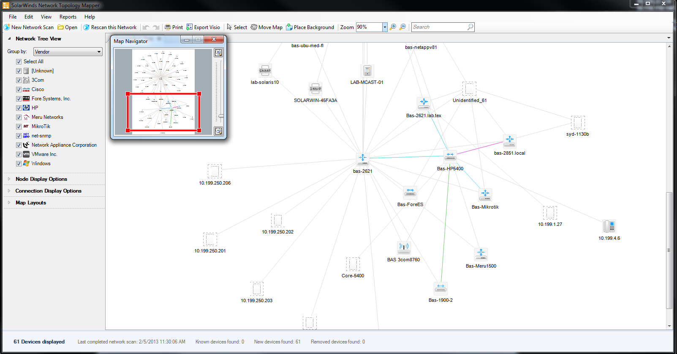Click the search magnifier icon
Viewport: 677px width, 354px height.
470,27
